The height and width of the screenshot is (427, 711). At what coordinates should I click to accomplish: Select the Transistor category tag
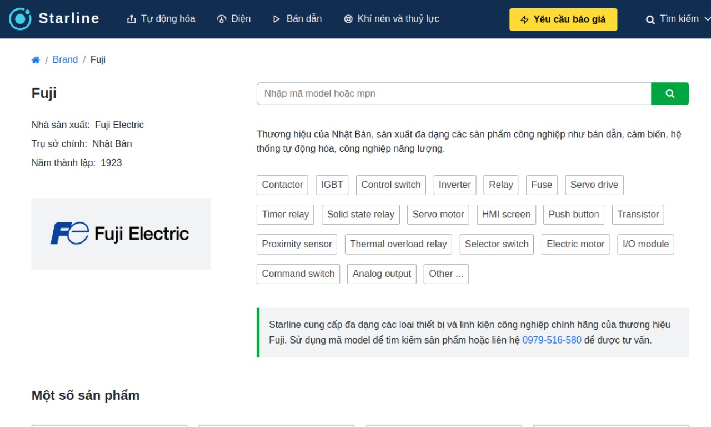coord(638,215)
